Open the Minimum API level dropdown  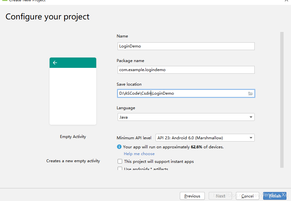coord(251,138)
